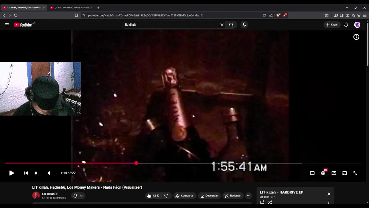
Task: Navigate forward in browser
Action: [x=10, y=15]
